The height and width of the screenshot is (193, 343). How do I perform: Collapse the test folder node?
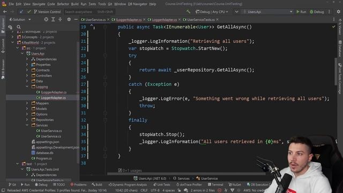[x=18, y=164]
